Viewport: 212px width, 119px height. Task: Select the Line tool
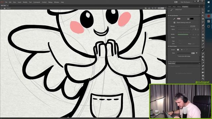click(203, 31)
